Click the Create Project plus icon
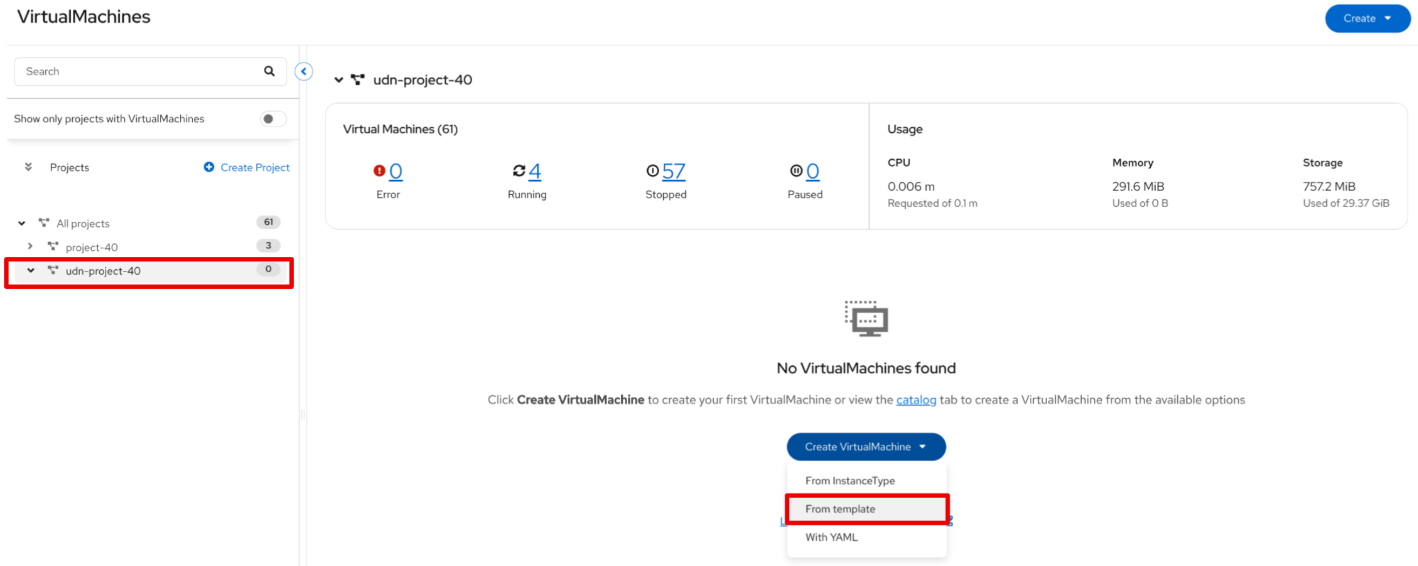 click(x=209, y=167)
